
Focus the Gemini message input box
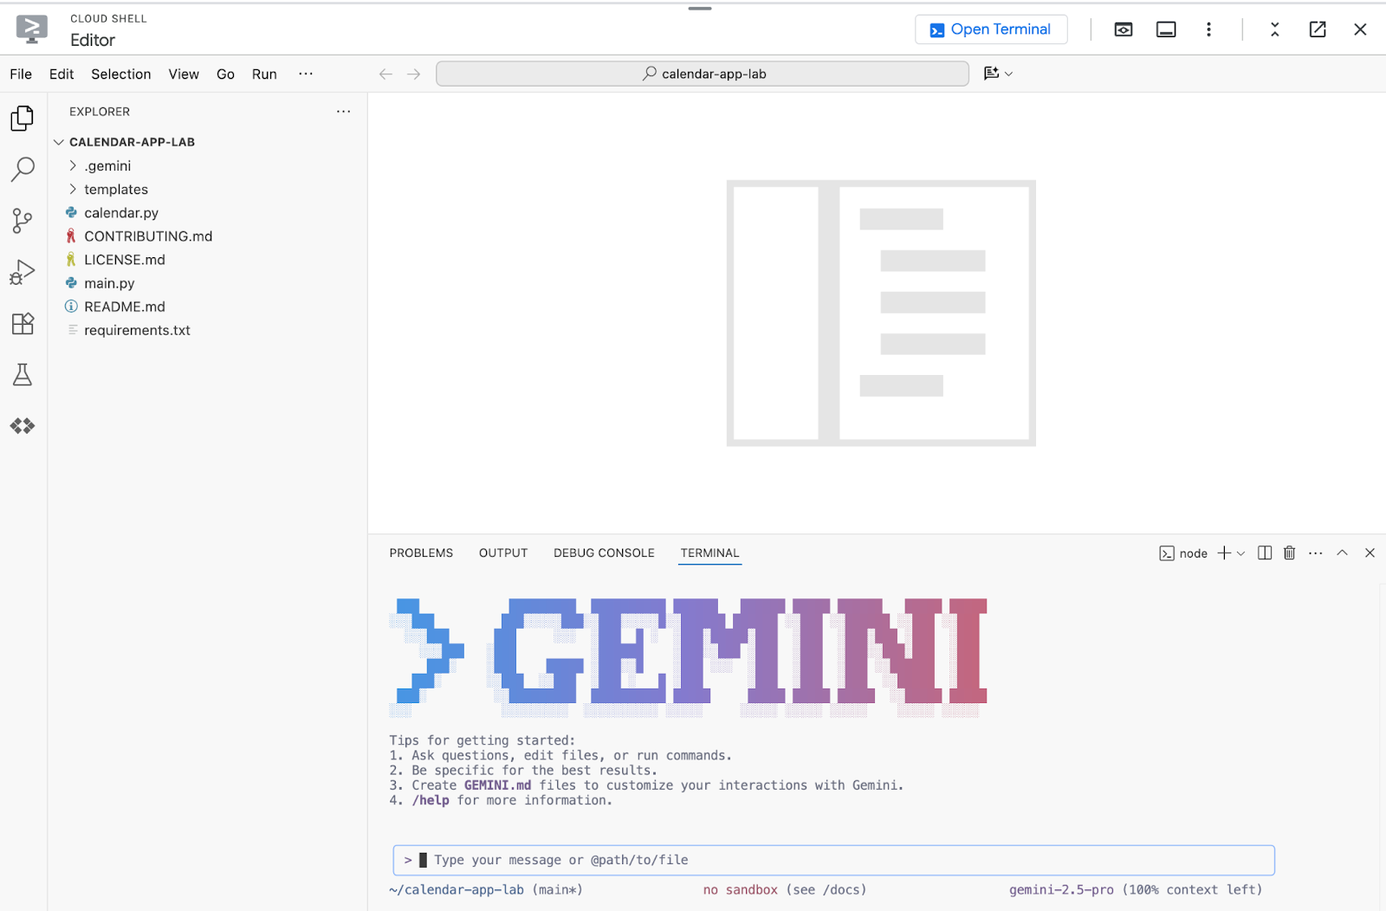[832, 860]
